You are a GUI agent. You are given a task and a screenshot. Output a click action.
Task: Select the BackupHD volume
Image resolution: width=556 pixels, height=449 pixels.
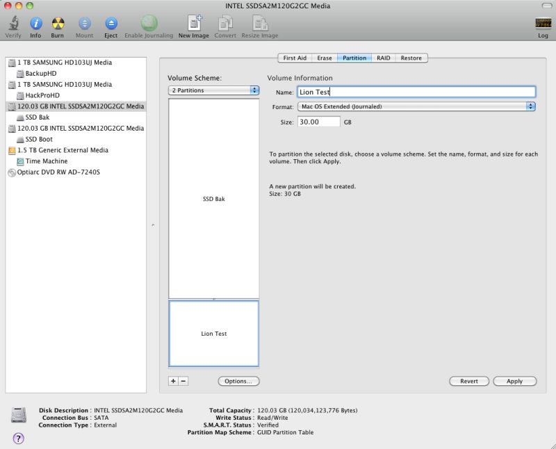41,74
